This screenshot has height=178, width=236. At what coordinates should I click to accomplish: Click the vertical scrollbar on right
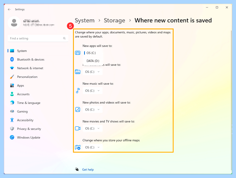tap(231, 100)
